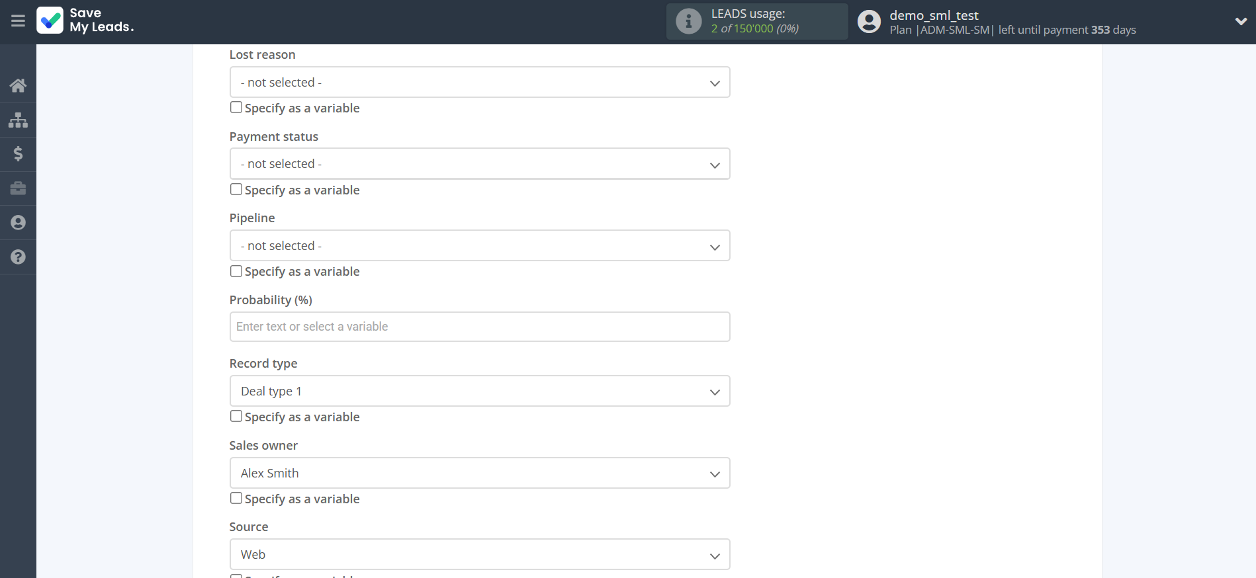Tick Specify as a variable for Record type
1256x578 pixels.
[x=236, y=416]
